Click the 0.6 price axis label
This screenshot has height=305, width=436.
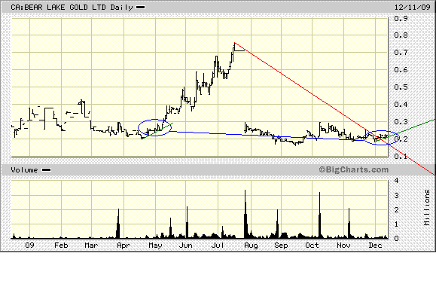click(401, 69)
